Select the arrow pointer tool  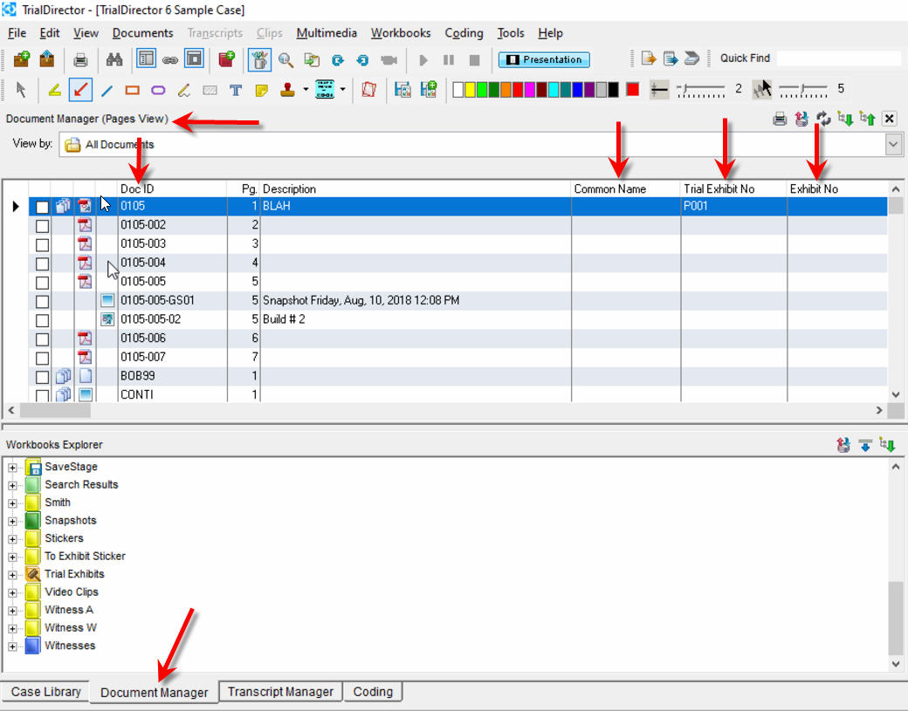click(22, 90)
